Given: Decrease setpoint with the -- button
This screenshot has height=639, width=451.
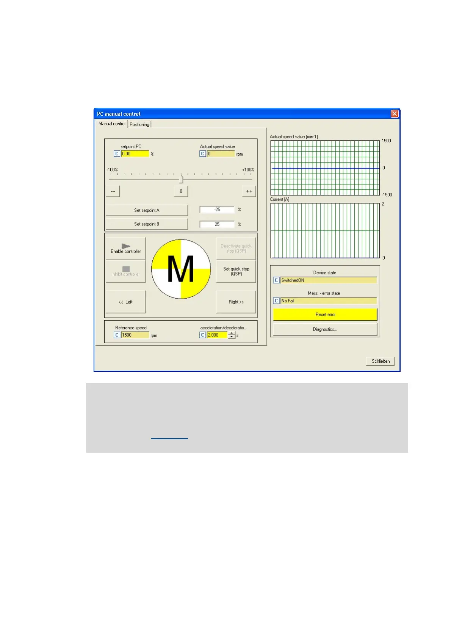Looking at the screenshot, I should [113, 191].
